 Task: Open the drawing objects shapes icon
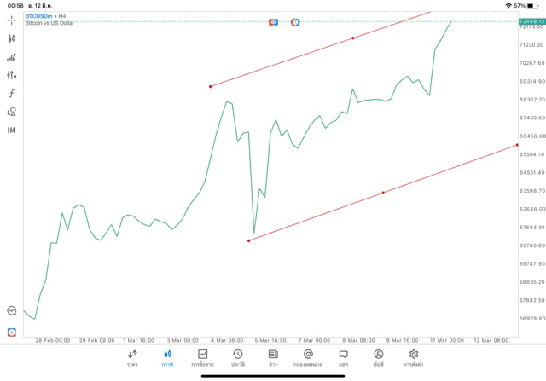point(11,112)
